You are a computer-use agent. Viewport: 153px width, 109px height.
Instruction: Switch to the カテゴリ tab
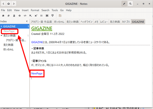pos(126,22)
